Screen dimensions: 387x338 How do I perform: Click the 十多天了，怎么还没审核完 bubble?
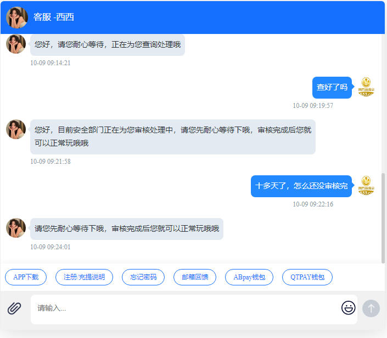tap(301, 186)
